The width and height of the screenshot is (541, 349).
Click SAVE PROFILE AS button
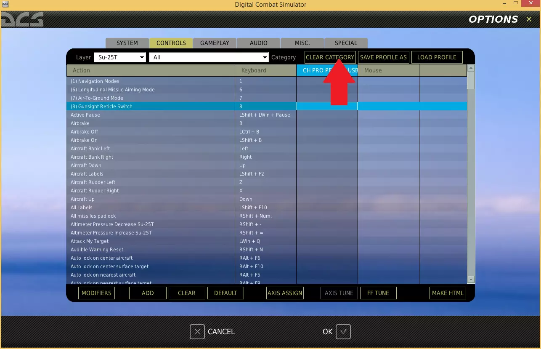click(x=384, y=57)
